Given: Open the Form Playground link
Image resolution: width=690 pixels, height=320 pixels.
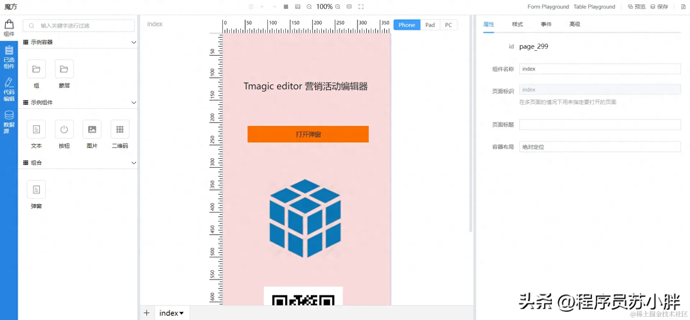Looking at the screenshot, I should [x=548, y=7].
